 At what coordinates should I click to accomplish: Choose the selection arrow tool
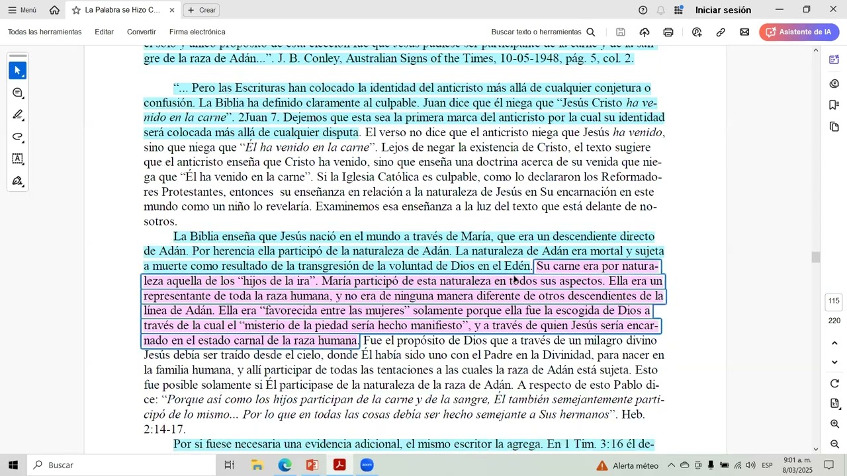pyautogui.click(x=17, y=71)
